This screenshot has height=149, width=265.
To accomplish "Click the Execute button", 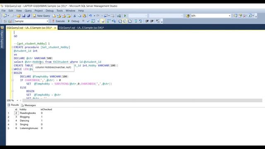I will point(58,21).
